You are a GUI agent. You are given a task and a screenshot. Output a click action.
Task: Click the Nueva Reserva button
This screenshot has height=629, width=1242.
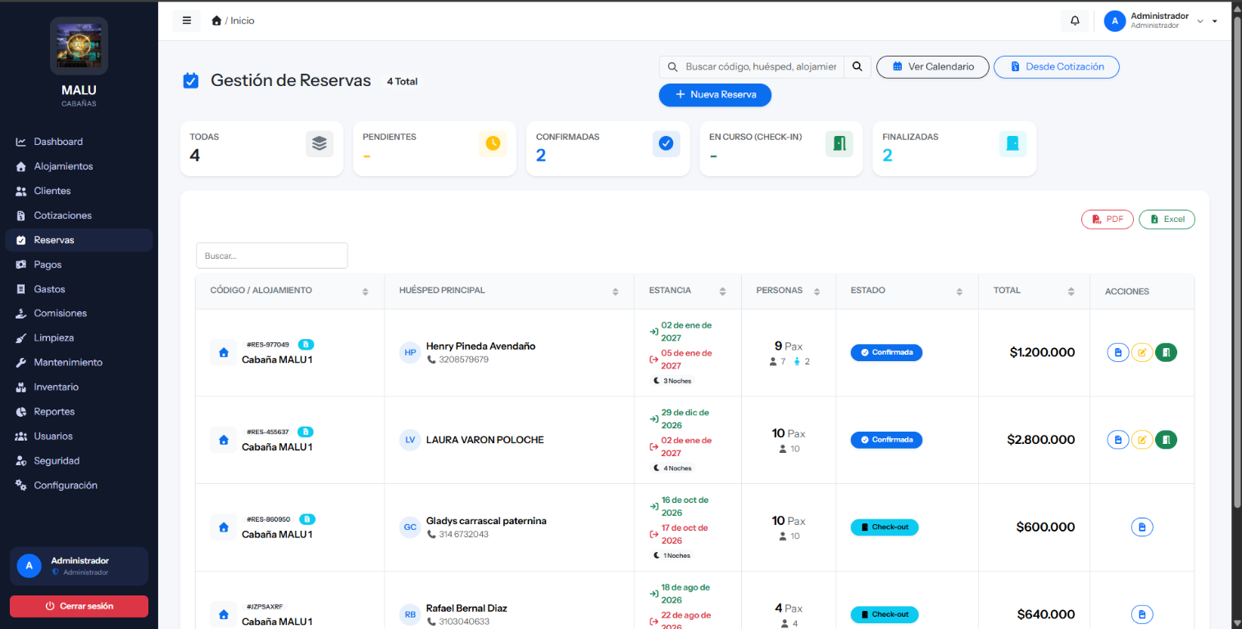point(715,95)
